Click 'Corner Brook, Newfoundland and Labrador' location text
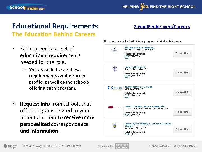Image resolution: width=202 pixels, height=152 pixels. point(146,108)
